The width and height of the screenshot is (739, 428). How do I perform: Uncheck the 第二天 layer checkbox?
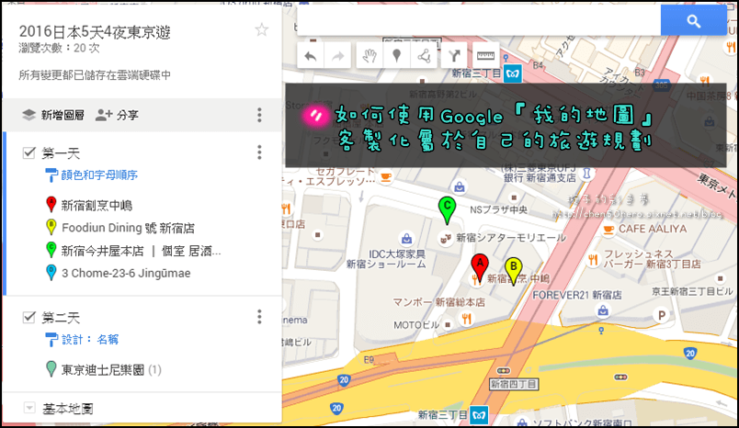pyautogui.click(x=29, y=317)
